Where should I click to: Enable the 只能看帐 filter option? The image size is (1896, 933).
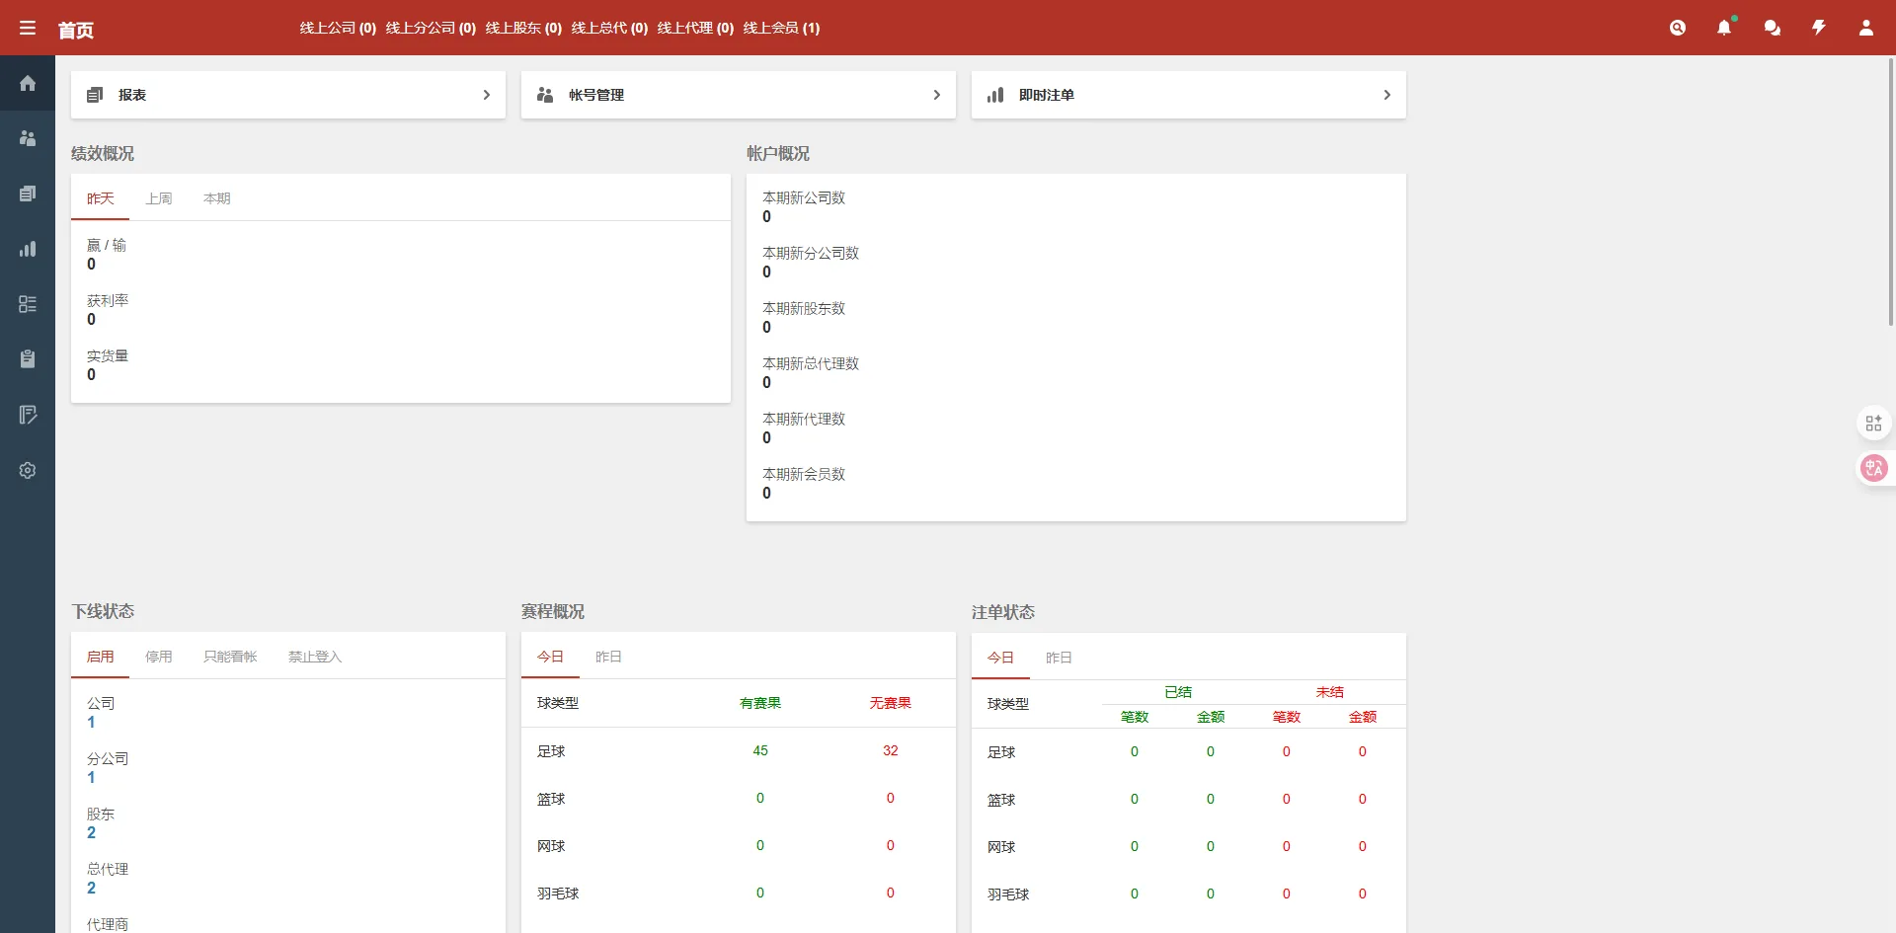tap(230, 656)
